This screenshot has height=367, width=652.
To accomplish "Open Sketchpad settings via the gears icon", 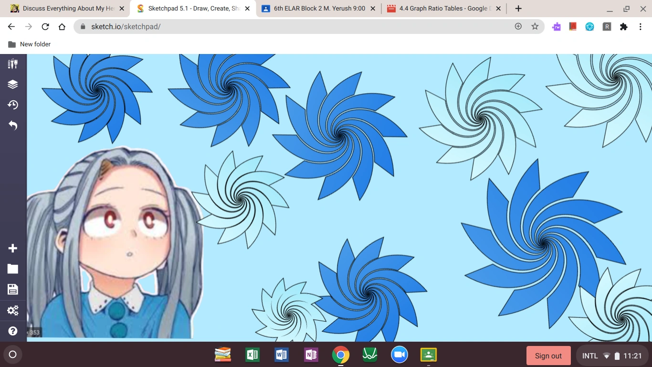I will click(x=12, y=310).
